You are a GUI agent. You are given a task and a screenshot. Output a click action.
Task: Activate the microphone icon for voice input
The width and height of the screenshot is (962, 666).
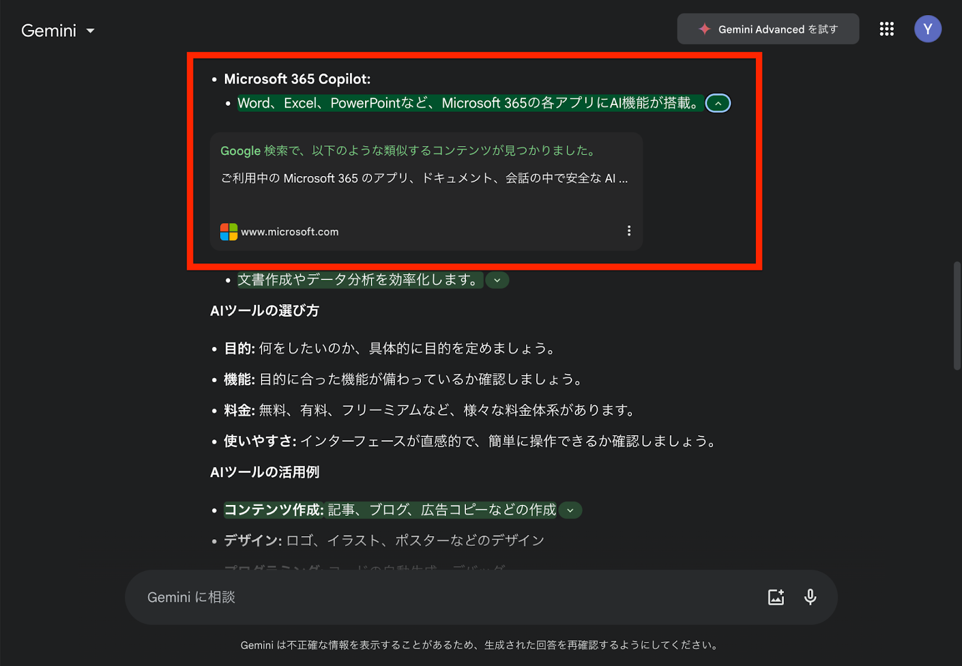pos(810,597)
